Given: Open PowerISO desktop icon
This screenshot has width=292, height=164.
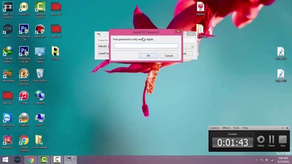Looking at the screenshot, I should pos(24,9).
